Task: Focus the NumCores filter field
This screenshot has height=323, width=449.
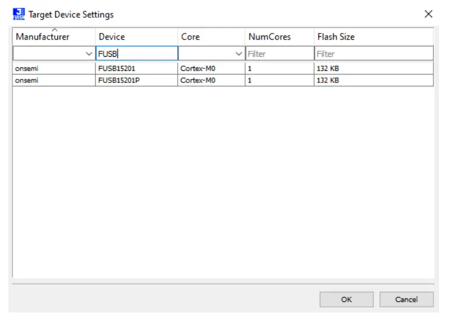Action: pyautogui.click(x=280, y=53)
